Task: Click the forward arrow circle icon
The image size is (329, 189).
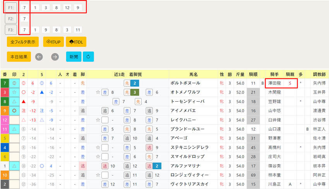Action: tap(55, 57)
